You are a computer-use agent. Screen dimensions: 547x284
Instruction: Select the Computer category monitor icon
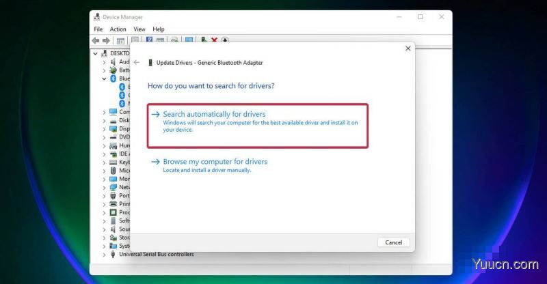pyautogui.click(x=113, y=112)
